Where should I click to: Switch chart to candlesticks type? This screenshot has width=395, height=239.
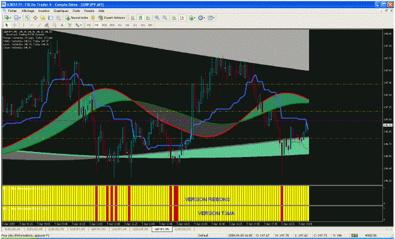tap(140, 18)
